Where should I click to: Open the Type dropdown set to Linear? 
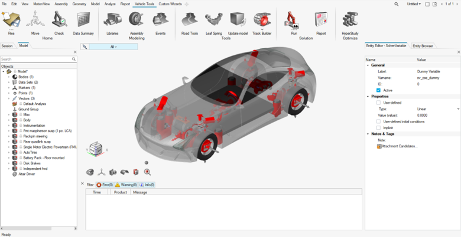tap(437, 109)
